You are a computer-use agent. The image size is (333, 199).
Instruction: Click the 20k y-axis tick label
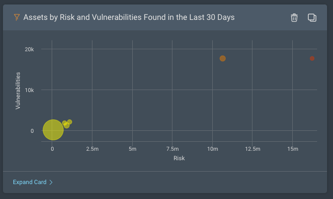tap(29, 49)
